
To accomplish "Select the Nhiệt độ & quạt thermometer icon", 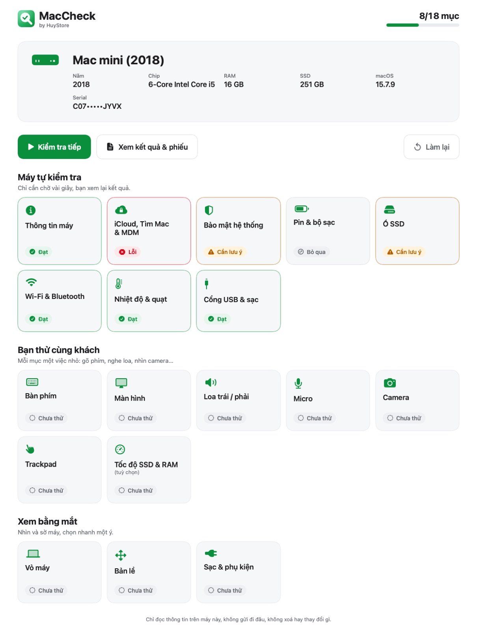I will point(119,284).
